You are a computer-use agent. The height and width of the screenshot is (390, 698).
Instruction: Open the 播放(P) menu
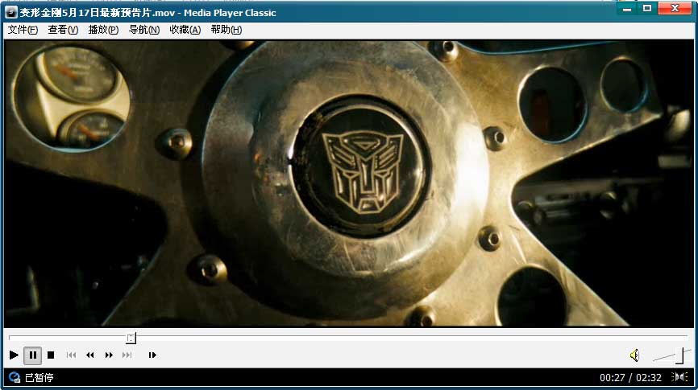pyautogui.click(x=103, y=30)
